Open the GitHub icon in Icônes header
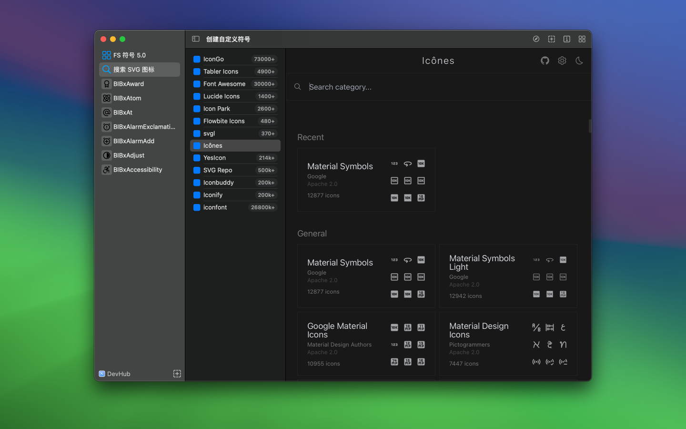Image resolution: width=686 pixels, height=429 pixels. coord(545,61)
